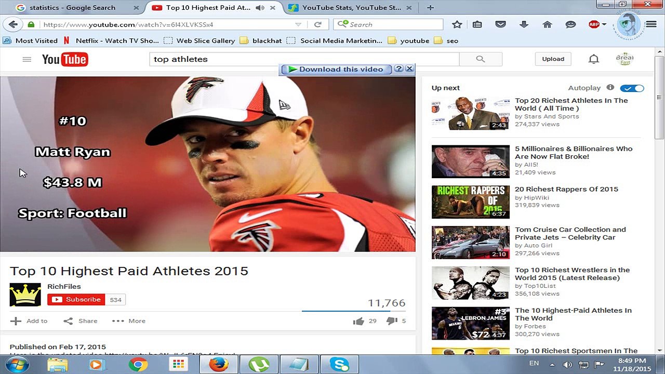The height and width of the screenshot is (374, 665).
Task: Open the Firefox hamburger menu
Action: [x=651, y=24]
